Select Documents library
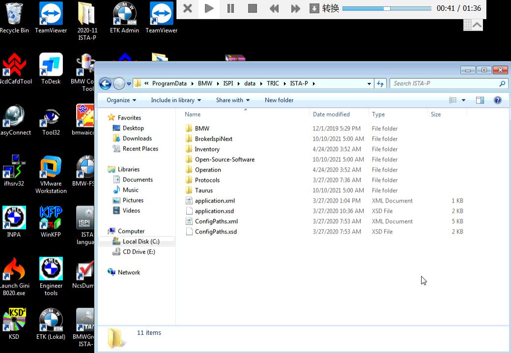 pos(133,179)
